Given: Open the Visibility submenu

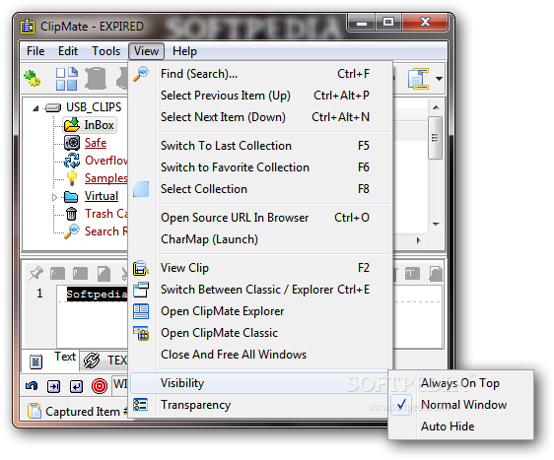Looking at the screenshot, I should (x=259, y=383).
